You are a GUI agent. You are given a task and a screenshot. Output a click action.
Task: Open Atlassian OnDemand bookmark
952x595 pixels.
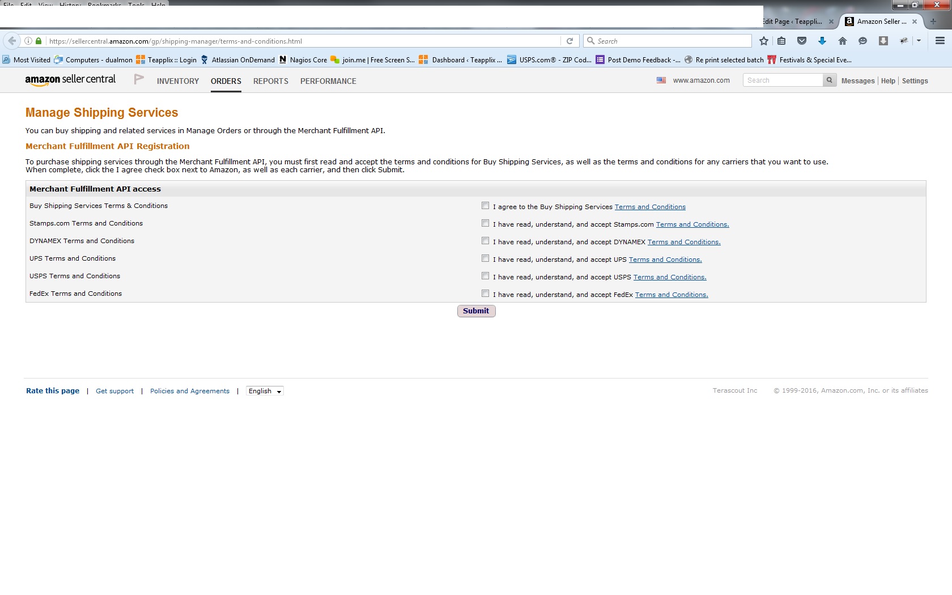coord(238,59)
